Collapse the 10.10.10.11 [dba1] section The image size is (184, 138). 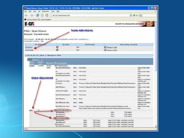26,55
